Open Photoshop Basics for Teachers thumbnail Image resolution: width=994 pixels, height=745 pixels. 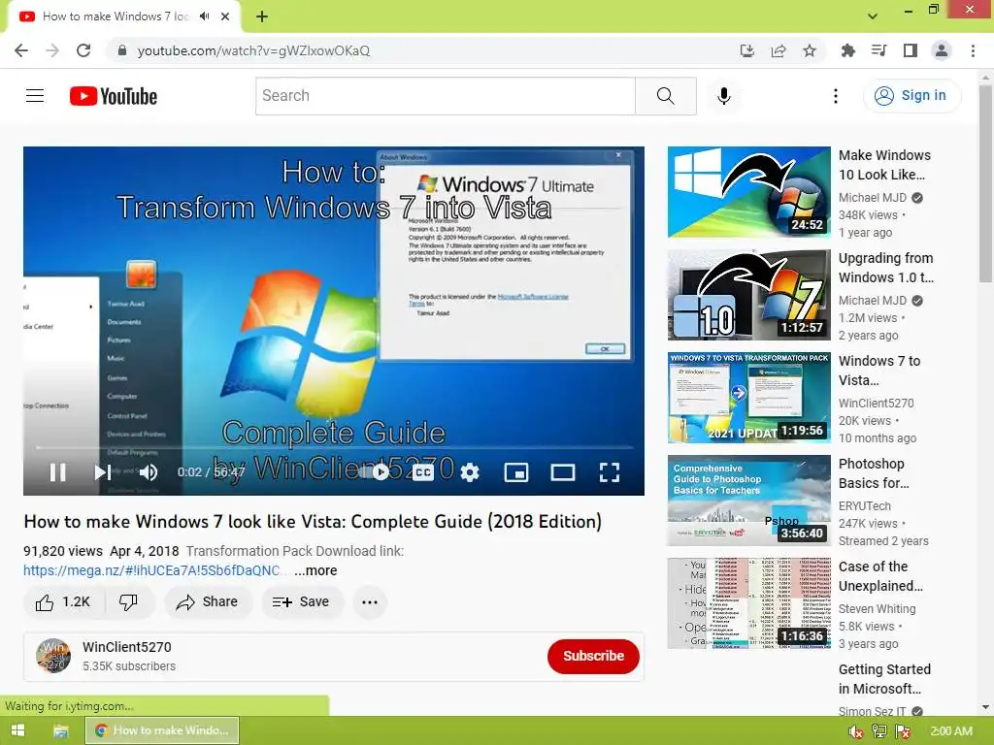[x=748, y=501]
